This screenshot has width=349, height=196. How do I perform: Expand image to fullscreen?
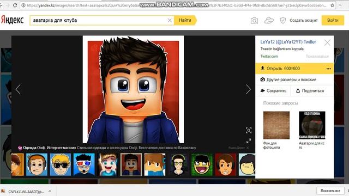pyautogui.click(x=249, y=140)
